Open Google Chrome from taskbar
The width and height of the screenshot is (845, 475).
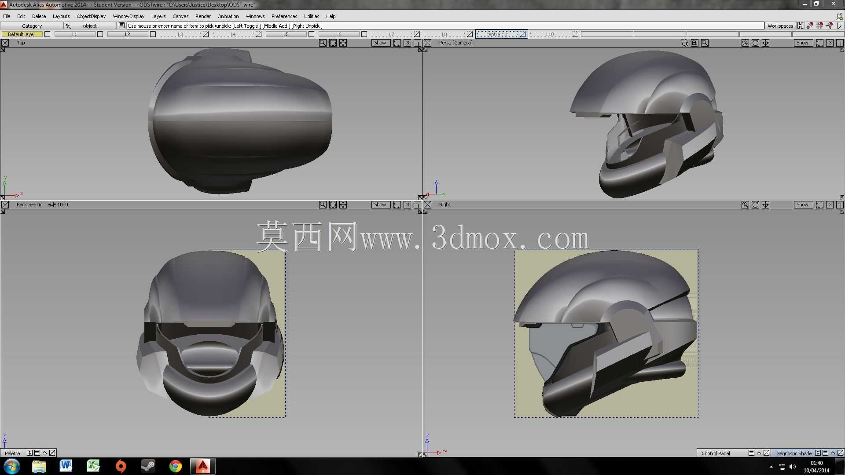176,466
